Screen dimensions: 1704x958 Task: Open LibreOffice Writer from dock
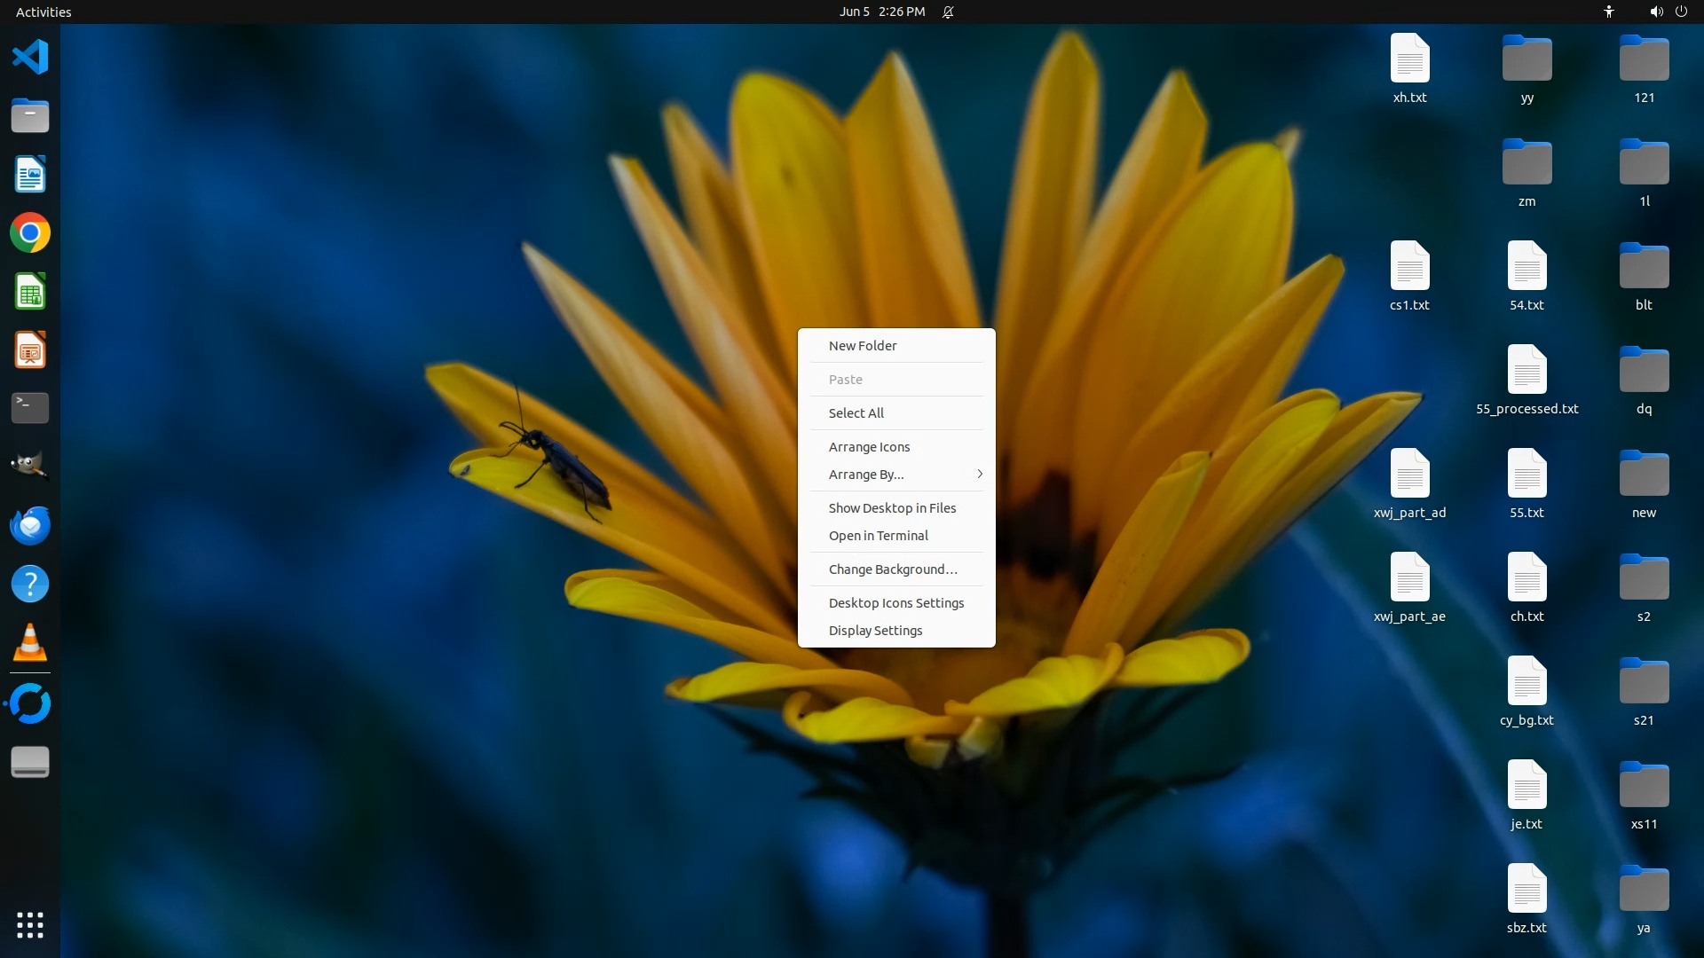29,175
